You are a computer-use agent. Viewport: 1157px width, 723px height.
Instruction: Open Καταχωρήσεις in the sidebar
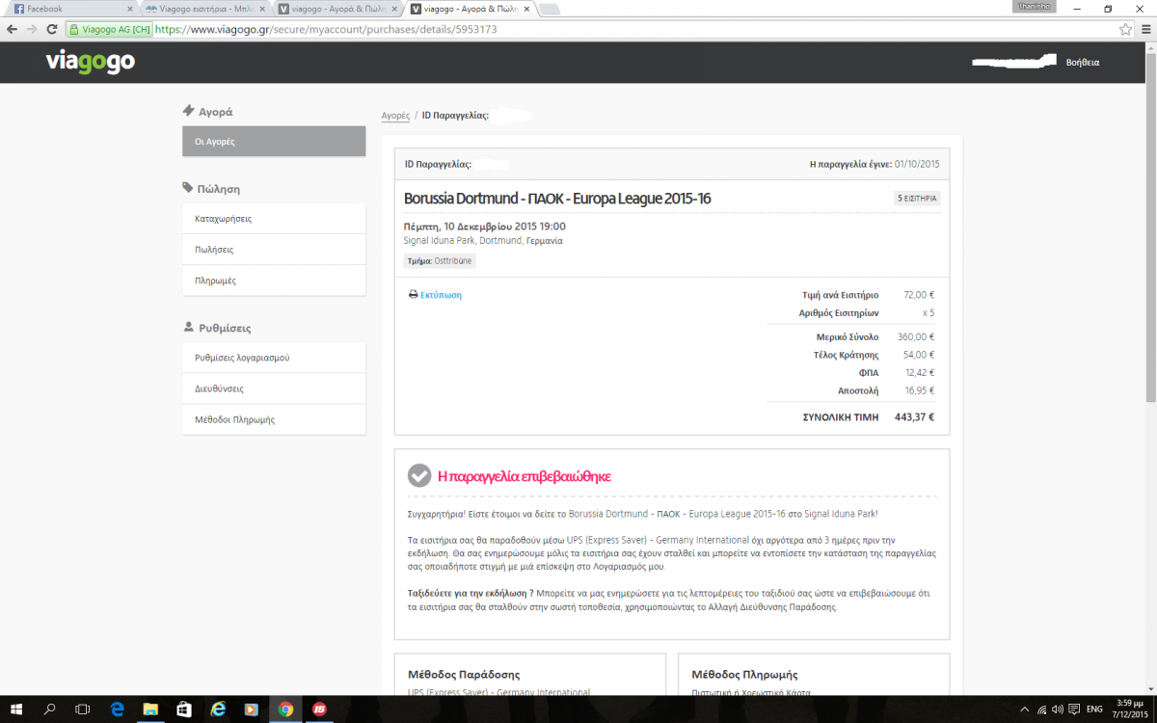[x=274, y=219]
